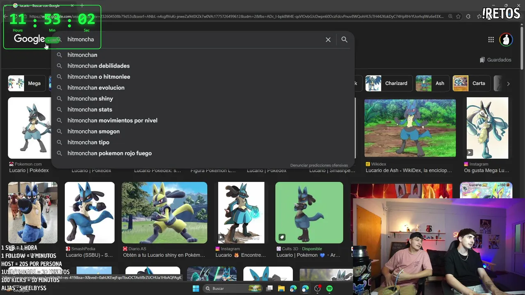Select suggestion 'hitmonchan stats'

pyautogui.click(x=203, y=109)
